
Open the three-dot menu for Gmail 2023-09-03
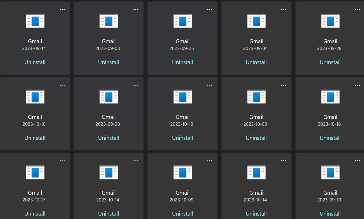[136, 9]
